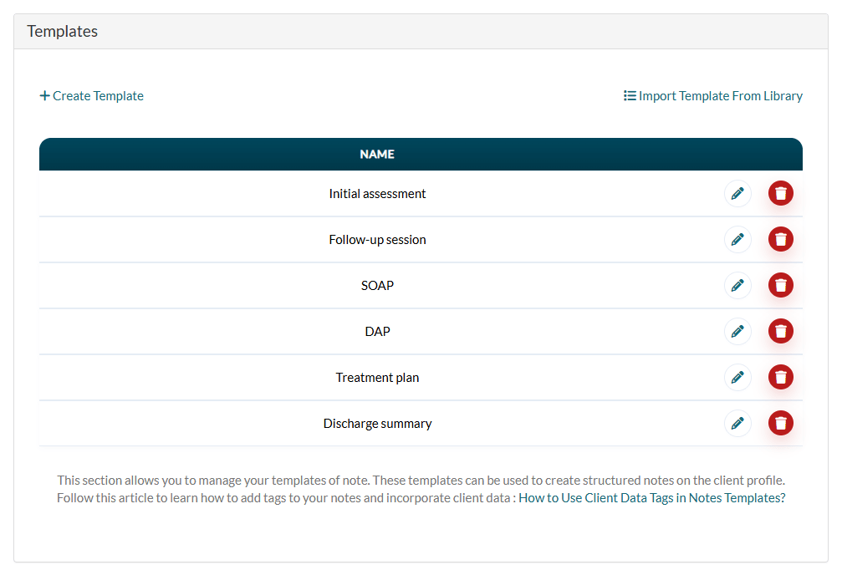Select the DAP name text
This screenshot has width=842, height=575.
click(x=377, y=332)
